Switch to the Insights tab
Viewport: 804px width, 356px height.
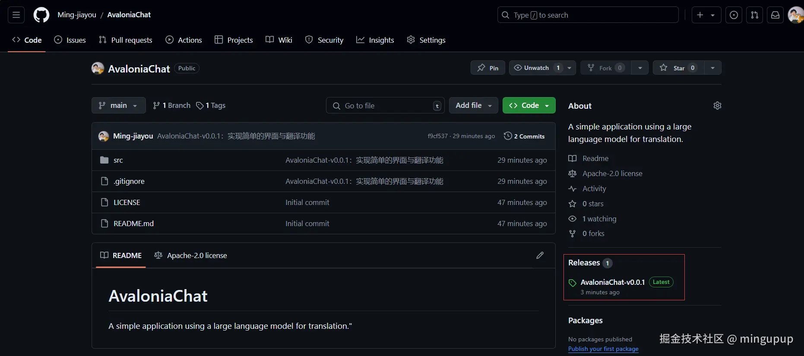point(375,40)
